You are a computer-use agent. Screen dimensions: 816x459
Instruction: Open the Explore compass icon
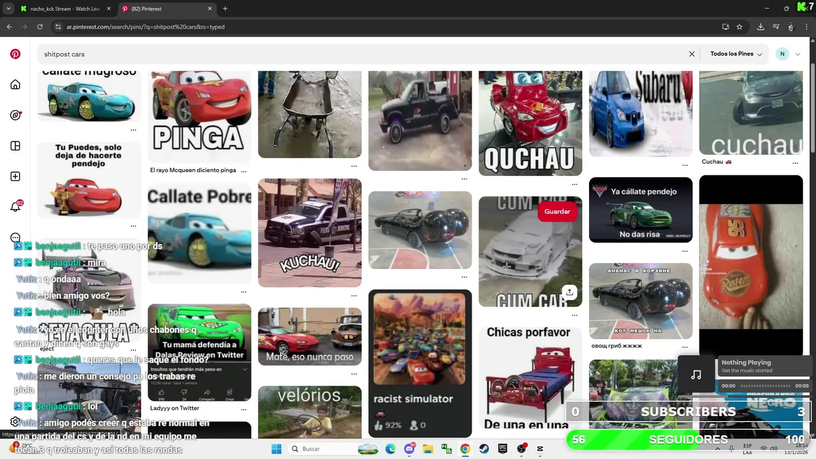(x=15, y=115)
